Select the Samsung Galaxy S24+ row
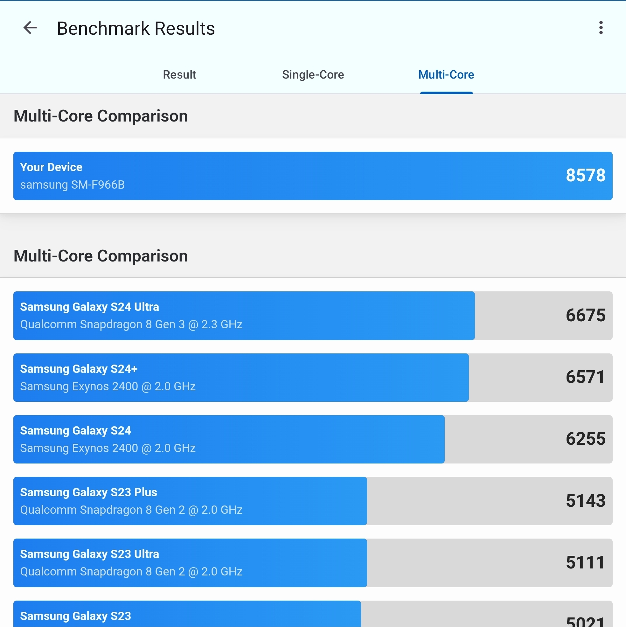The height and width of the screenshot is (627, 626). 313,377
